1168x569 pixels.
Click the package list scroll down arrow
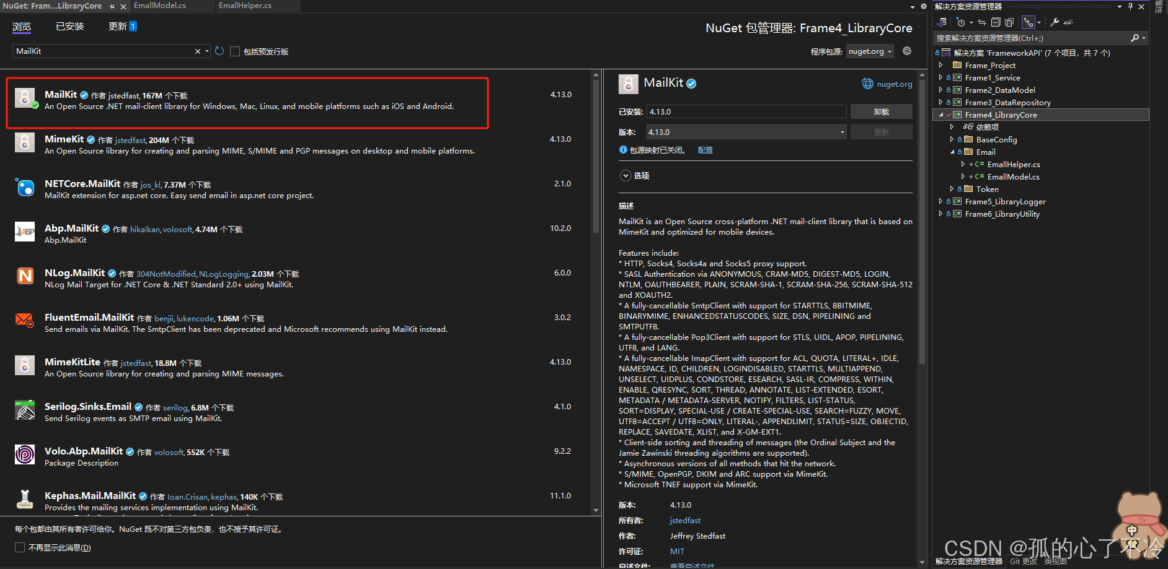(596, 511)
